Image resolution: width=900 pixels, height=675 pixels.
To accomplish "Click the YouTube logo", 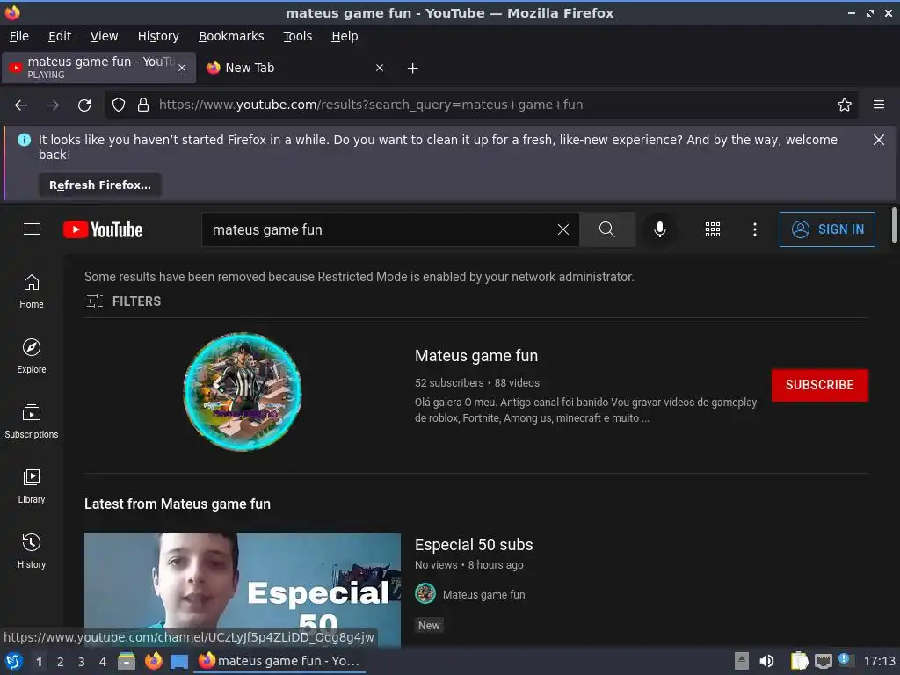I will click(103, 229).
